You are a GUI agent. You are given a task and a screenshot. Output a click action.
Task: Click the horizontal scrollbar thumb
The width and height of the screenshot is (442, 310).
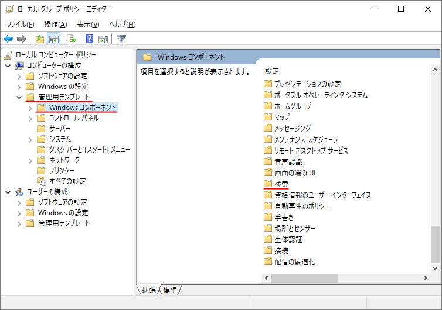304,278
